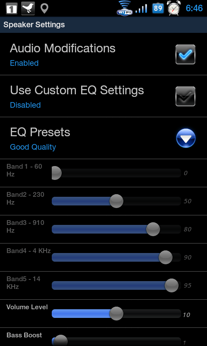Uncheck the Audio Modifications checkbox
This screenshot has width=207, height=346.
tap(185, 54)
